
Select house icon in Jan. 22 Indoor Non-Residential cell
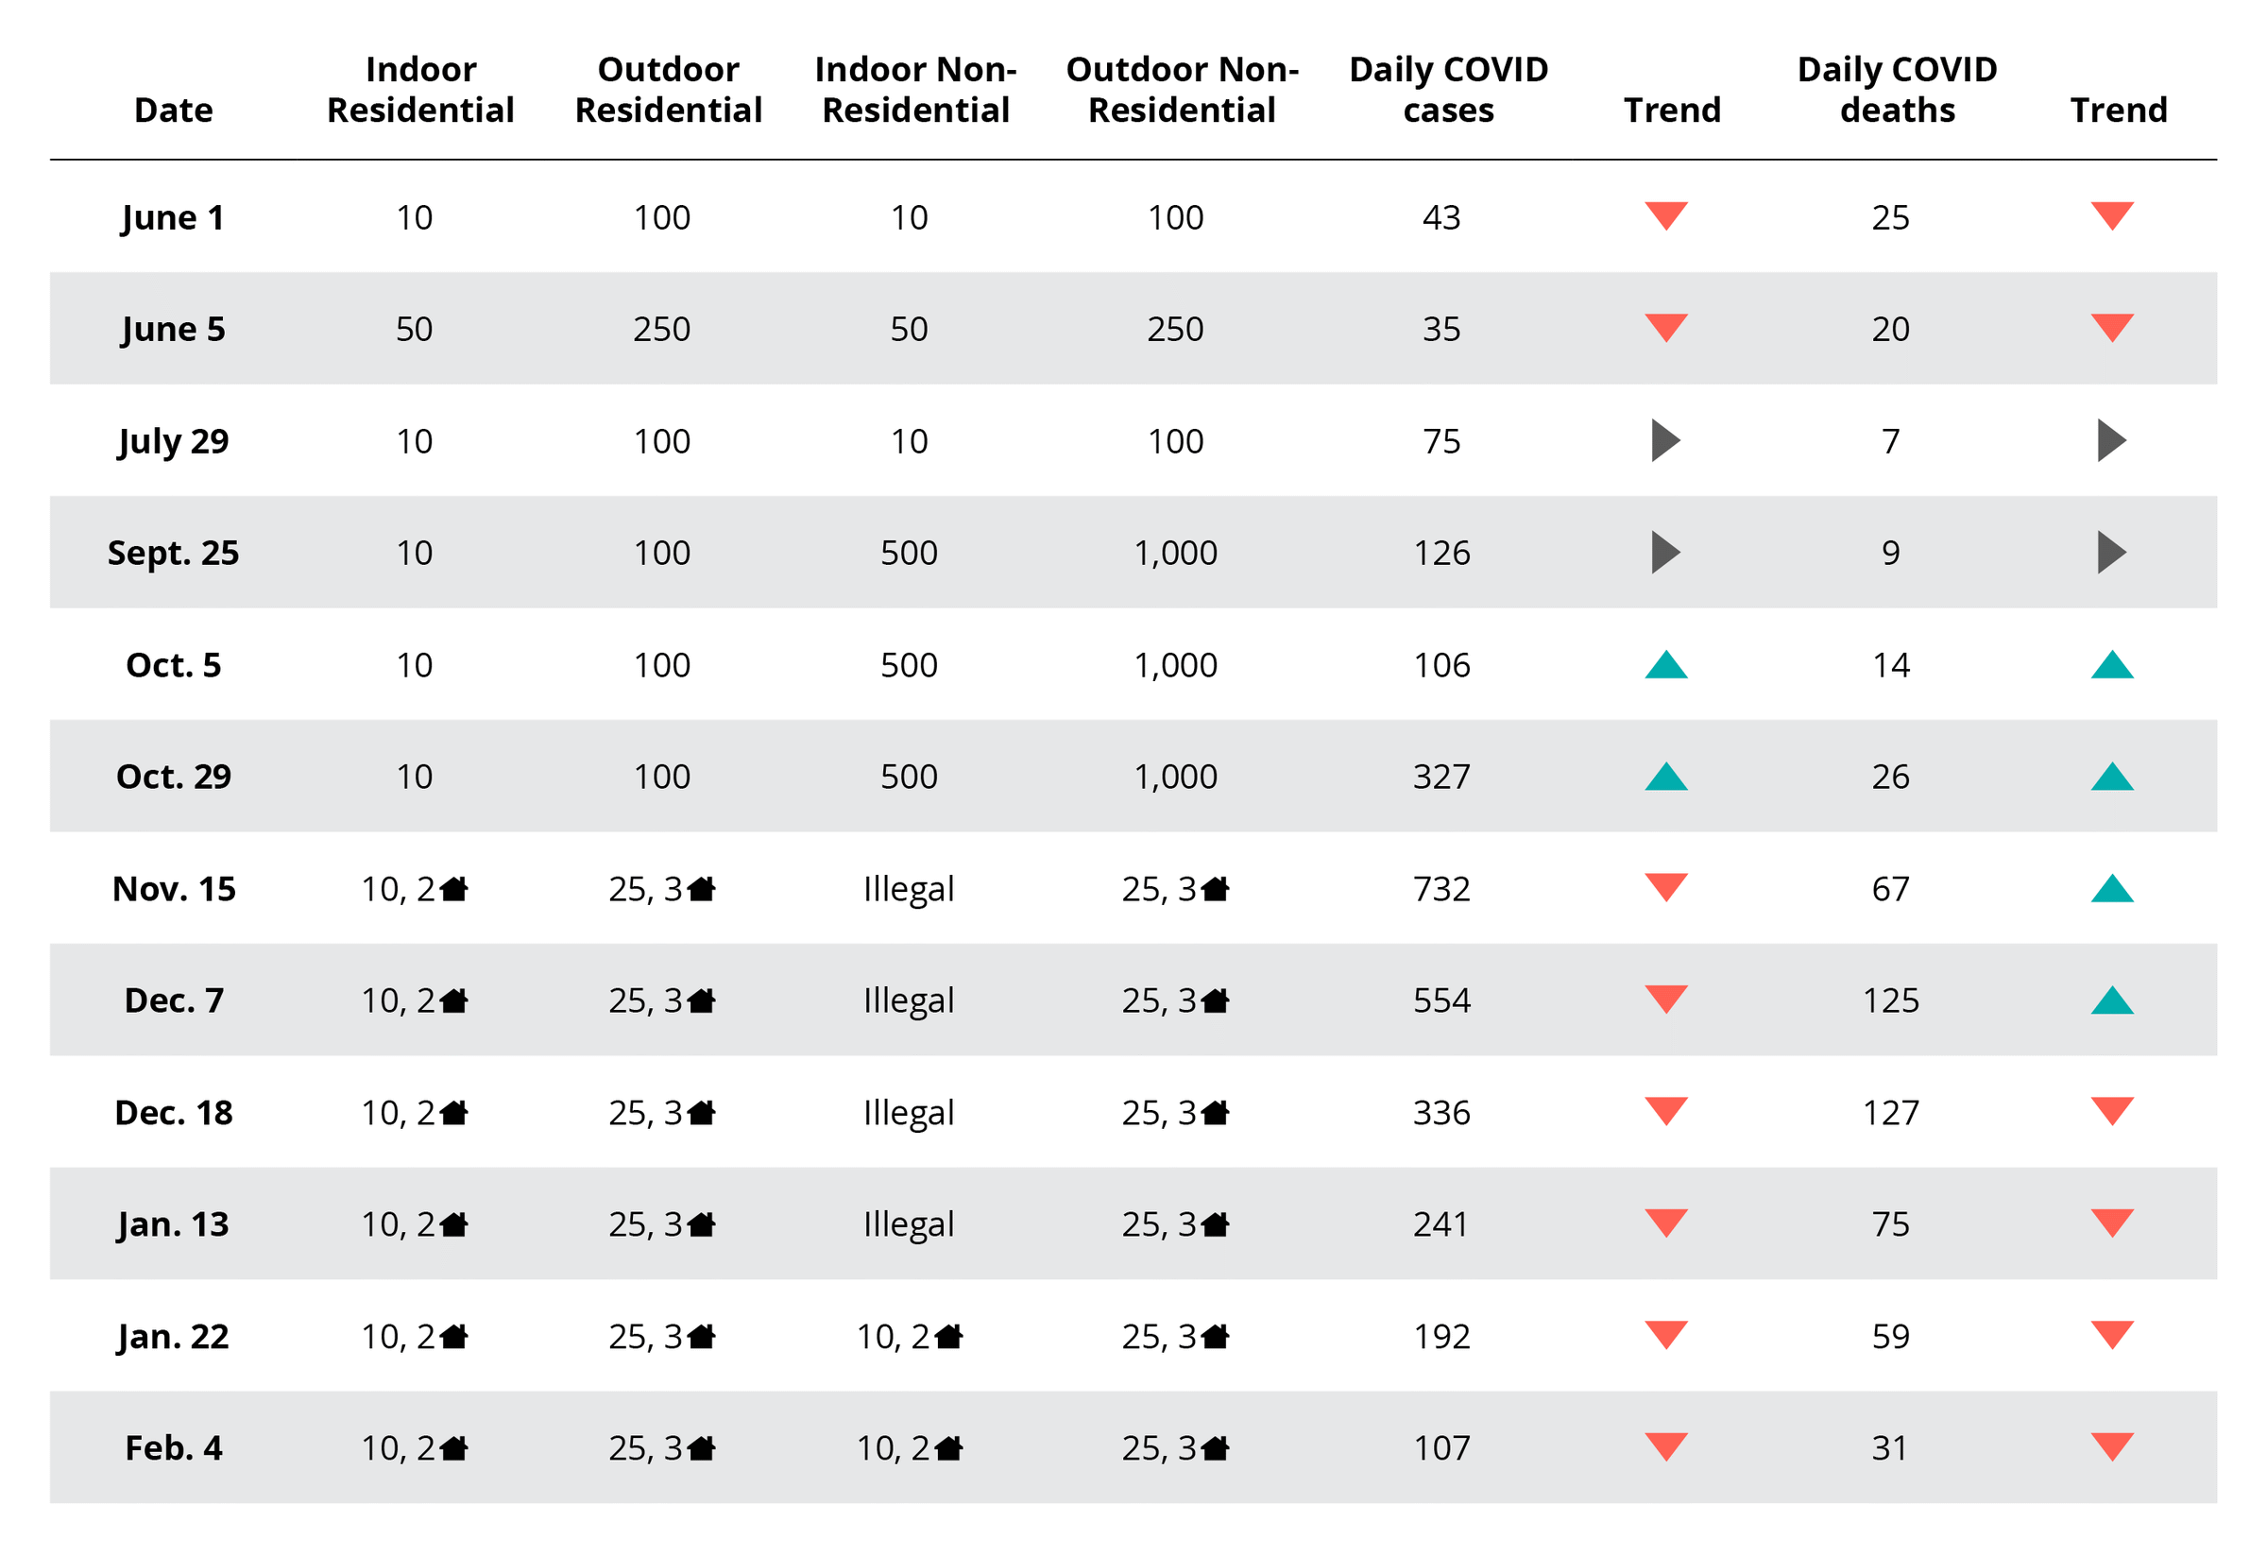pyautogui.click(x=948, y=1336)
